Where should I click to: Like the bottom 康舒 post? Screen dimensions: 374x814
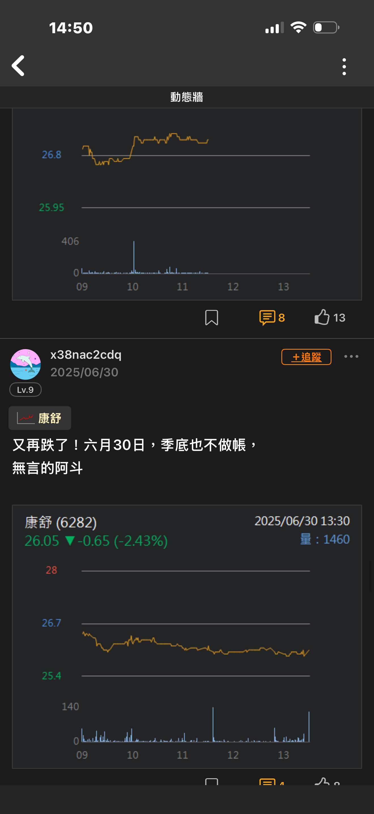point(327,781)
